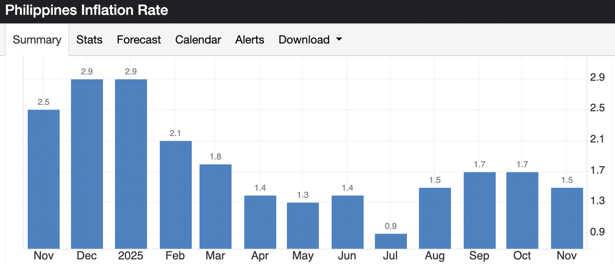Select the June 1.4 bar
This screenshot has height=265, width=615.
347,222
